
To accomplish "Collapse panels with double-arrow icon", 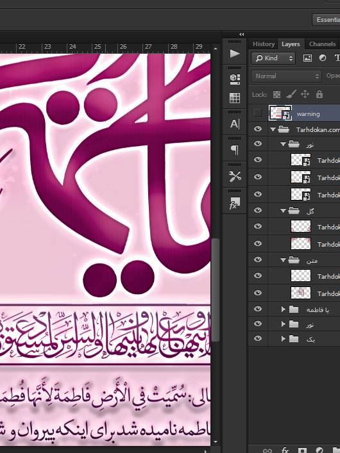I will click(x=241, y=35).
